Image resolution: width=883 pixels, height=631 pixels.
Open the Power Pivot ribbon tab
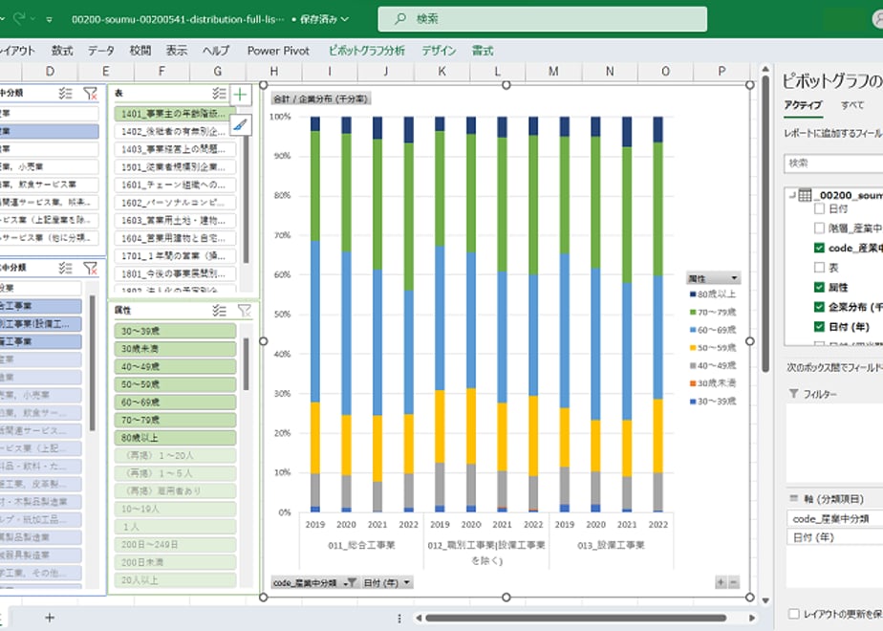point(278,51)
